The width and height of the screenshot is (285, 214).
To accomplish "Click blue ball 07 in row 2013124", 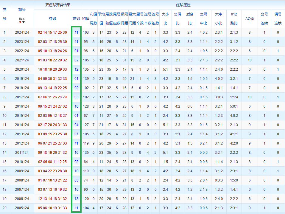I will [x=76, y=134].
